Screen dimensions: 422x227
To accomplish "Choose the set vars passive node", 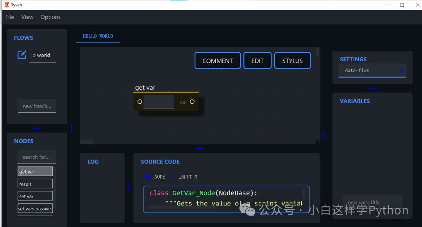I will pyautogui.click(x=35, y=208).
